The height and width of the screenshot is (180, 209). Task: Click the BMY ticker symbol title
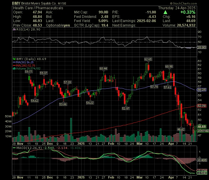pyautogui.click(x=16, y=3)
